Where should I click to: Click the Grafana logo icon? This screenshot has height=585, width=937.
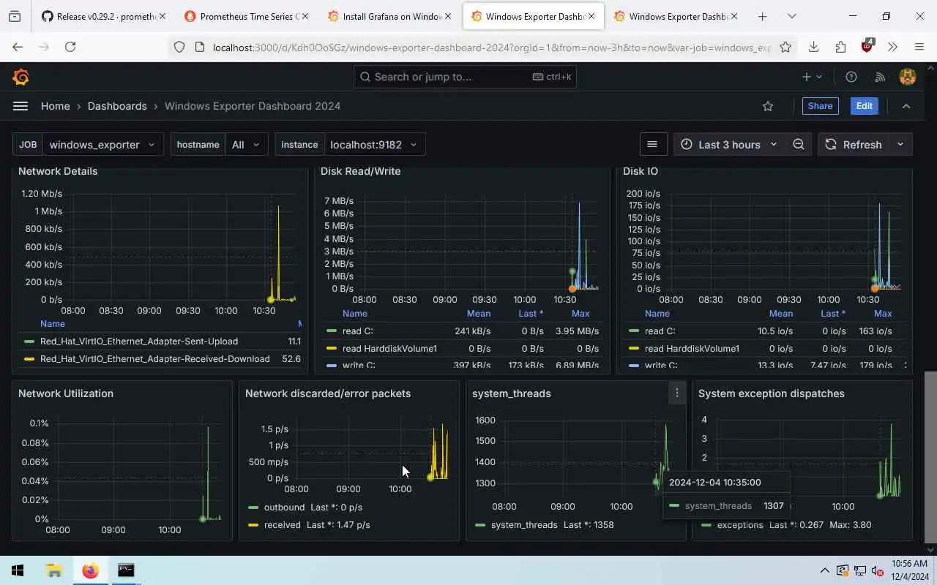(21, 77)
